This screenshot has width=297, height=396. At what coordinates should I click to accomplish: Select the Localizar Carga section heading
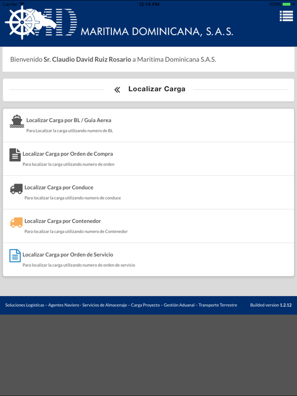tap(157, 89)
